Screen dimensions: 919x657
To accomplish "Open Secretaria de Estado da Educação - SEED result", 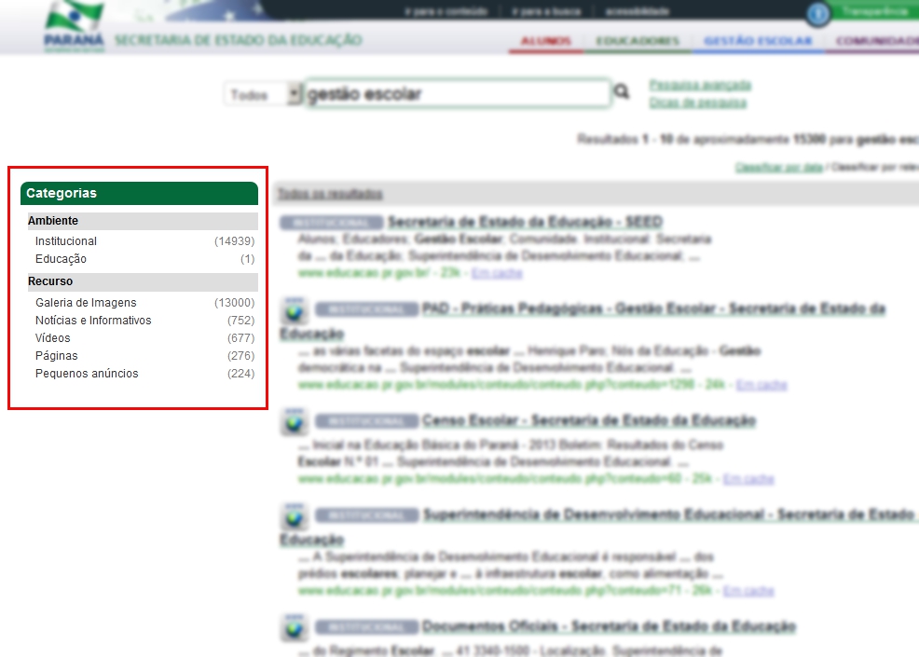I will (525, 222).
